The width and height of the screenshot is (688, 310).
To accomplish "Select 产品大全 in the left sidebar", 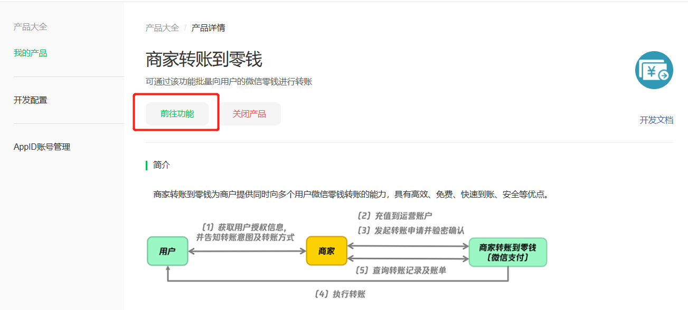I will tap(31, 27).
